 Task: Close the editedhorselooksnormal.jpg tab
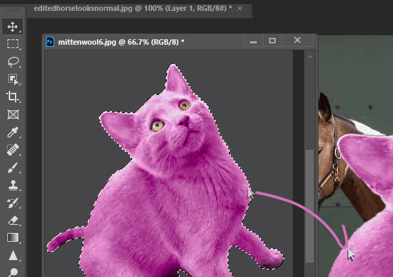240,9
